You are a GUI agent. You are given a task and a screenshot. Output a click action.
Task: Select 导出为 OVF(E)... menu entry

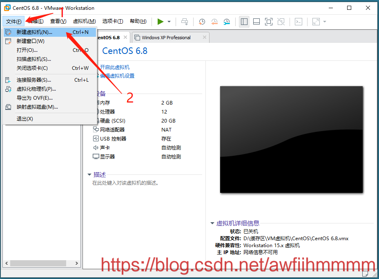coord(50,98)
